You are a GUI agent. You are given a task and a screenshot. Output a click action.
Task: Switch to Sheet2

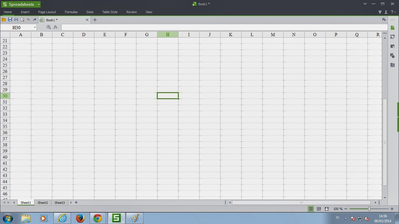coord(43,202)
